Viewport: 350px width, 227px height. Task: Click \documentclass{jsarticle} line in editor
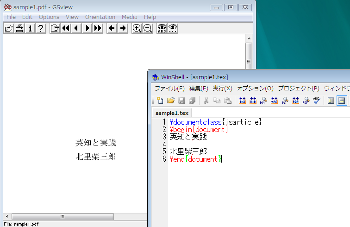(x=215, y=122)
